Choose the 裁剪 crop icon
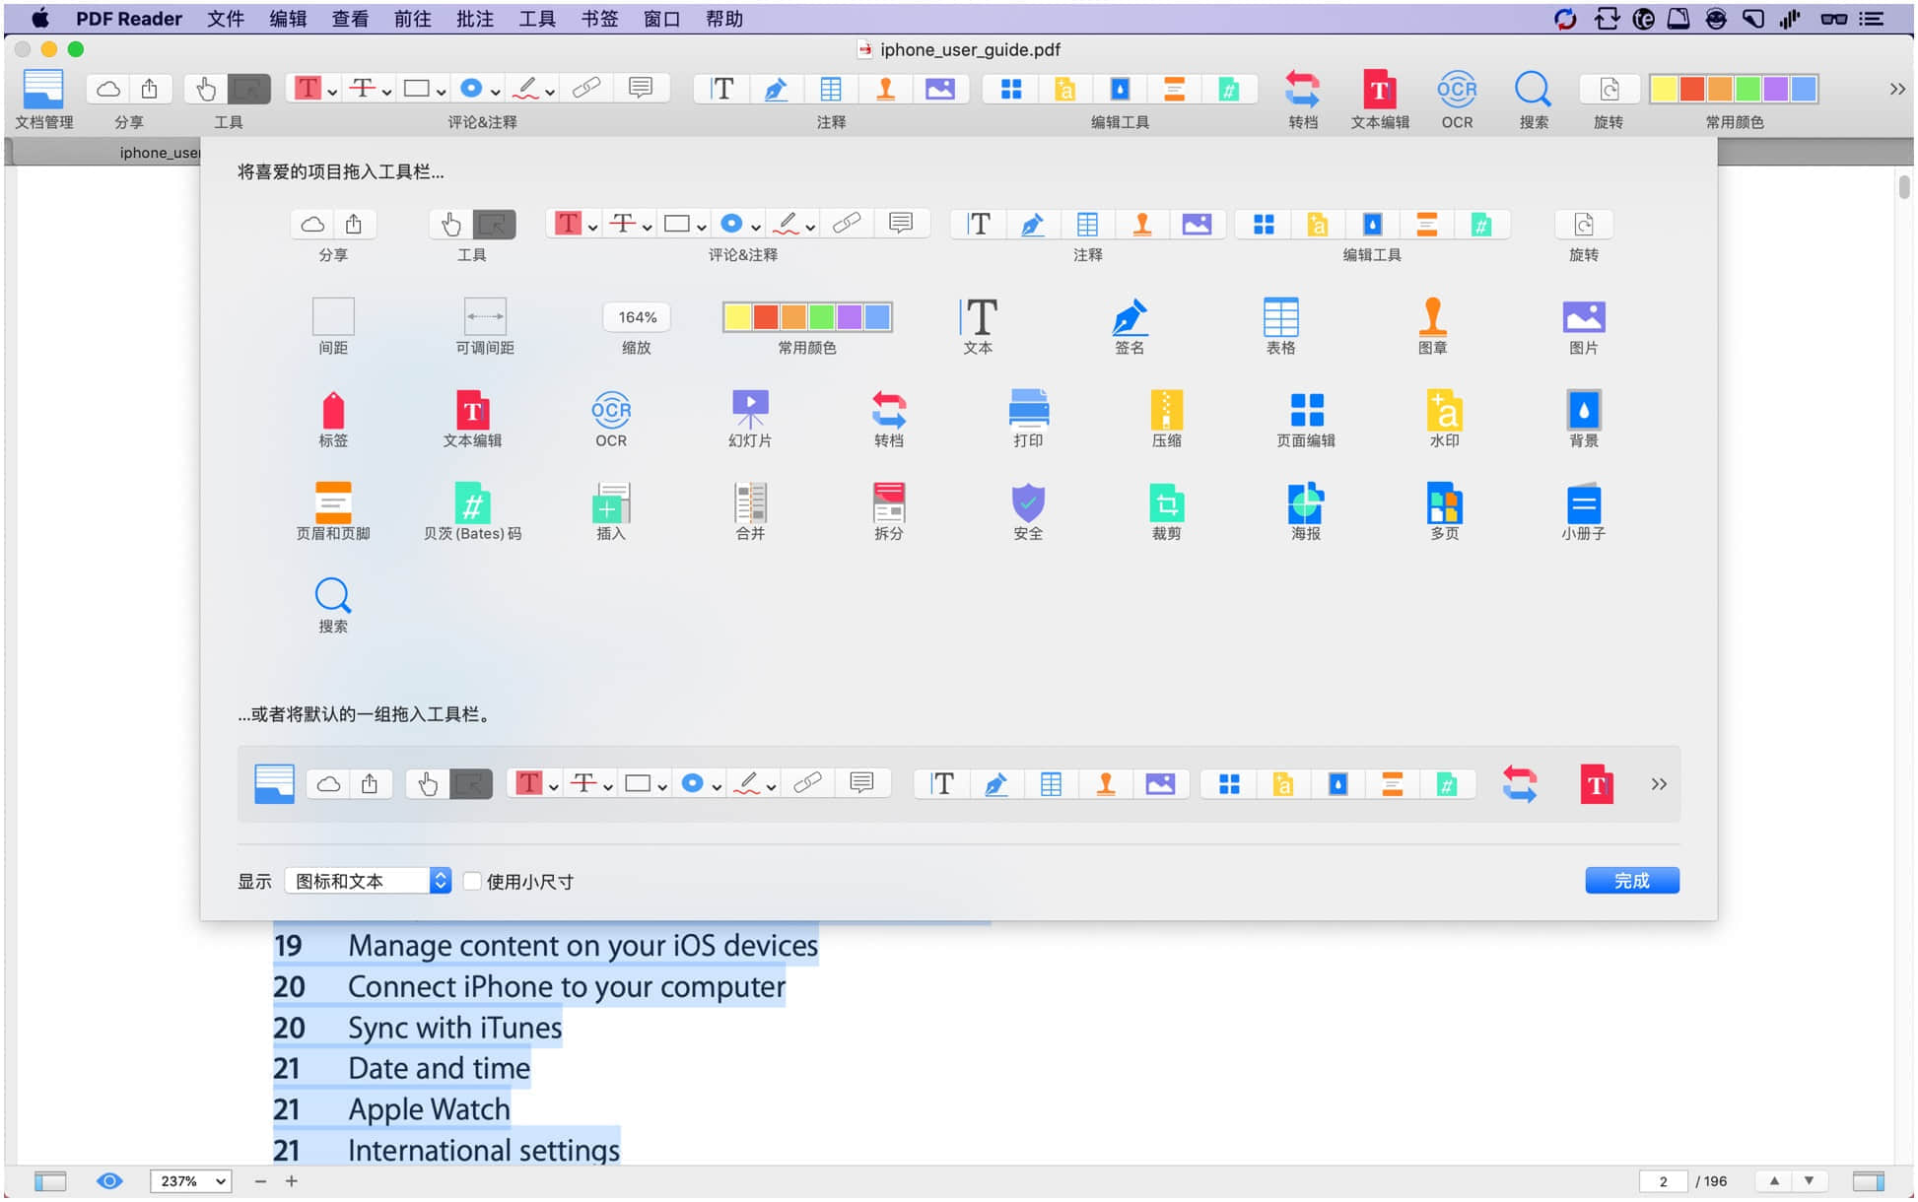1918x1202 pixels. [x=1167, y=502]
